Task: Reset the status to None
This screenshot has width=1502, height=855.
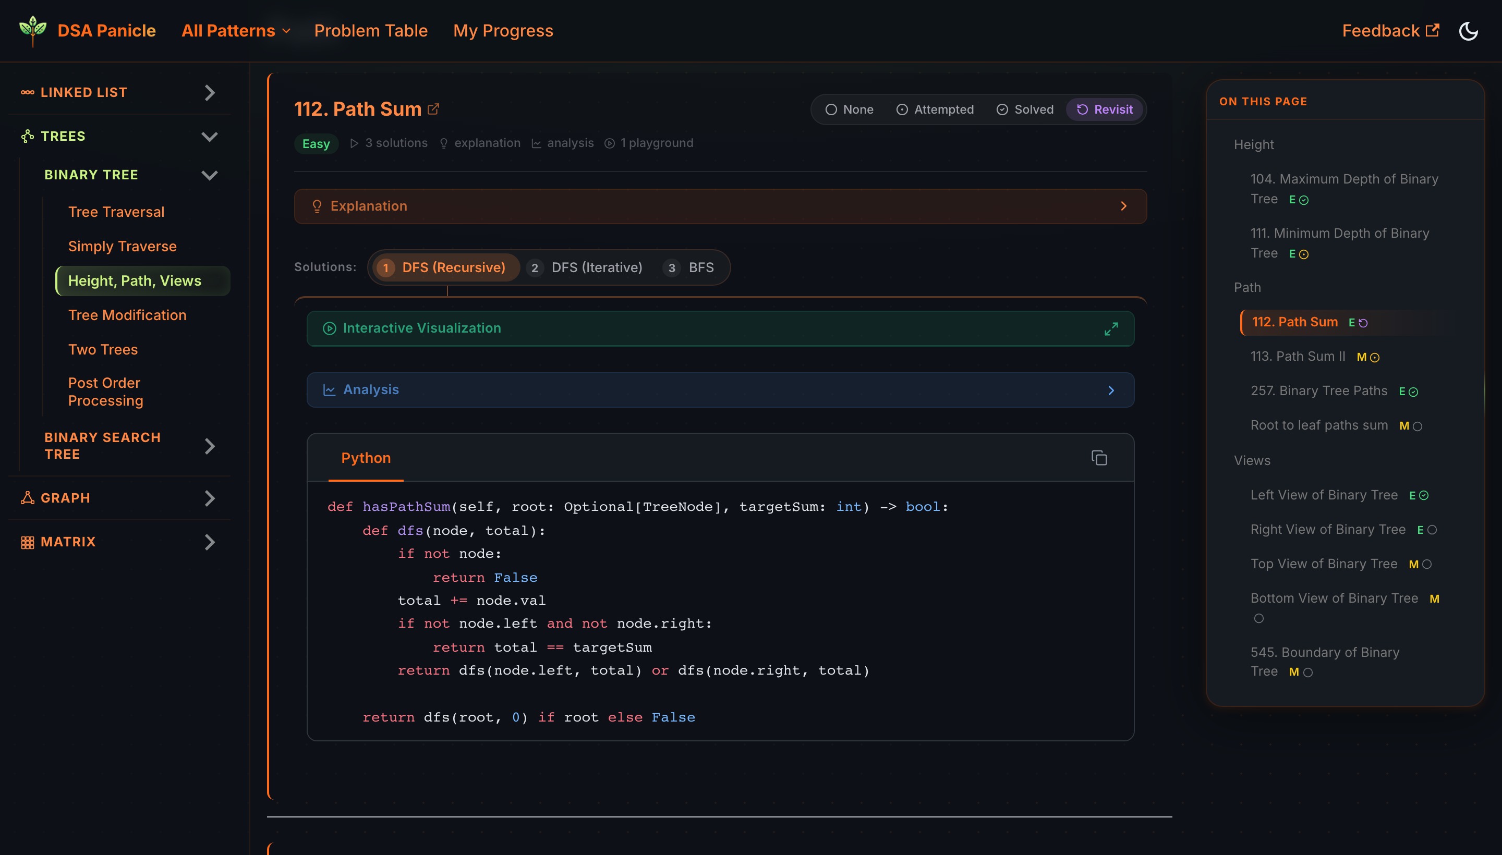Action: [x=849, y=109]
